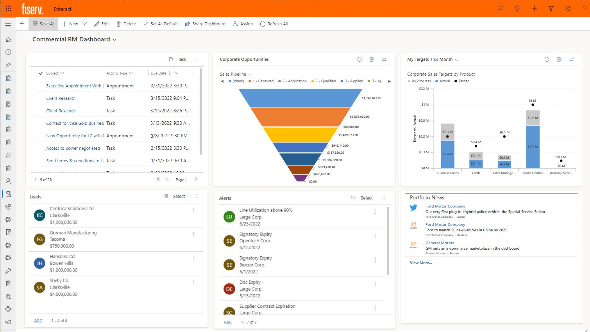The height and width of the screenshot is (332, 590).
Task: Open settings gear in the orange header
Action: (568, 9)
